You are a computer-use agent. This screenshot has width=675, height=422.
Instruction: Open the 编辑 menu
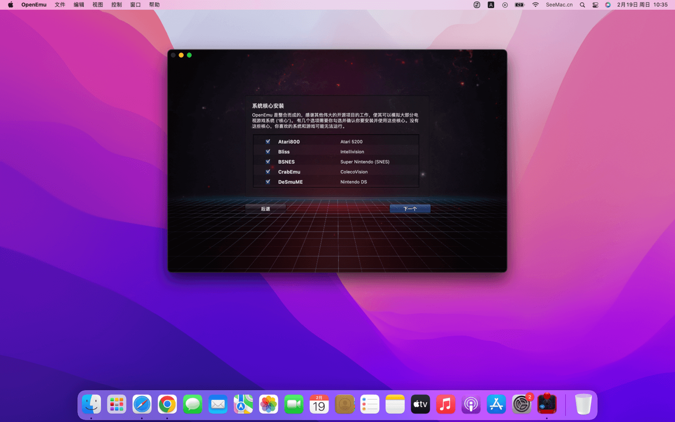(x=79, y=5)
